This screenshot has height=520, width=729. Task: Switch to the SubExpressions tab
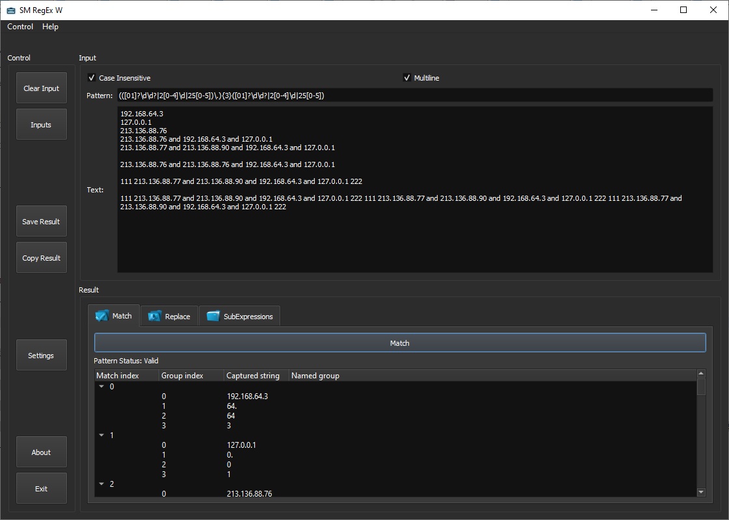239,316
